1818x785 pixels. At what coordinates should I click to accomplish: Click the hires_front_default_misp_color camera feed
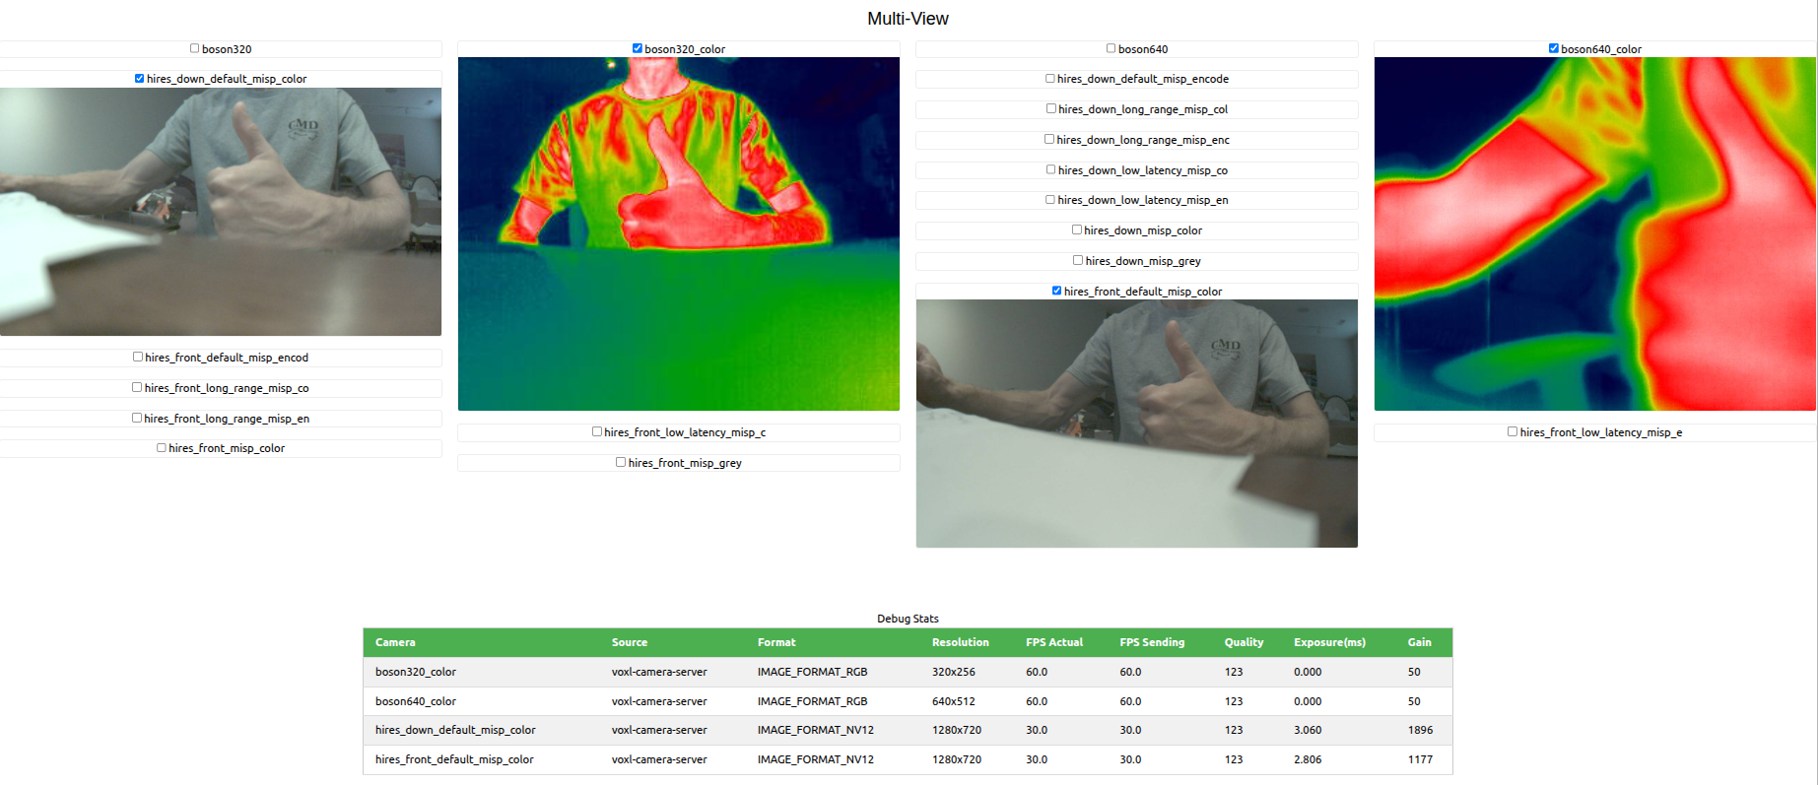pyautogui.click(x=1136, y=424)
